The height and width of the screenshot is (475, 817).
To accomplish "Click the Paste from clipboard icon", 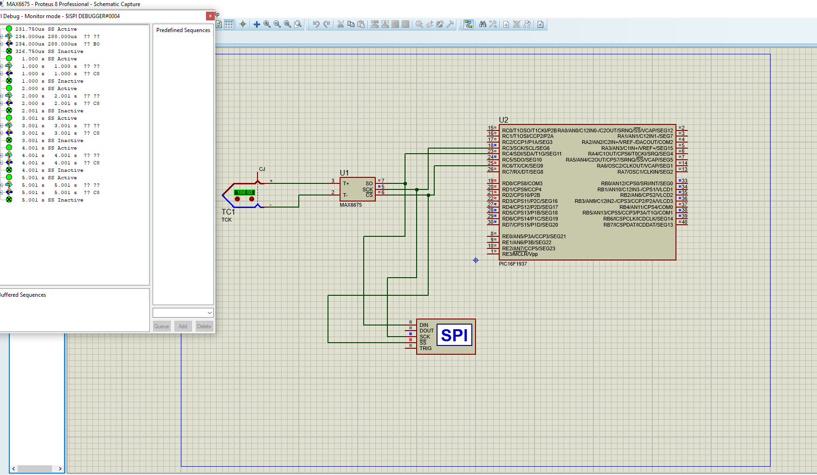I will pyautogui.click(x=361, y=24).
